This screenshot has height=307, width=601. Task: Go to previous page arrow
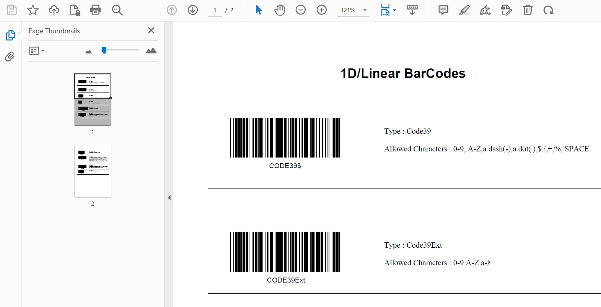[172, 10]
